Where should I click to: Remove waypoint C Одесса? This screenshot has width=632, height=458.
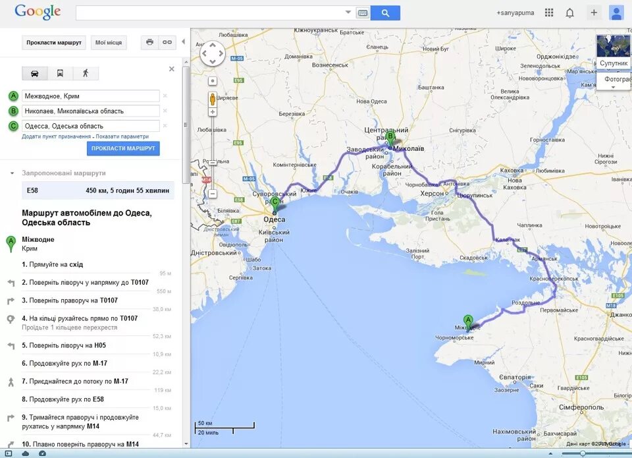(165, 126)
